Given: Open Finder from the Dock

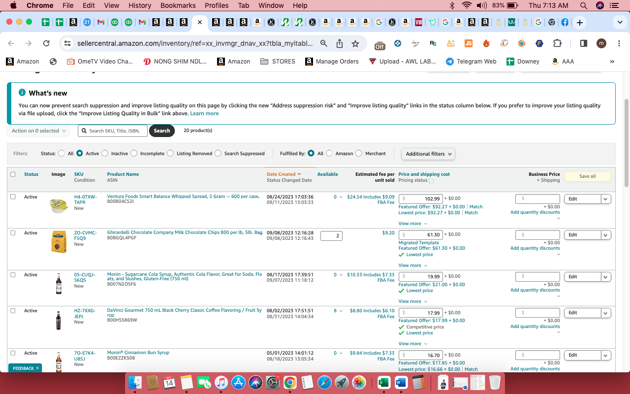Looking at the screenshot, I should click(x=135, y=382).
